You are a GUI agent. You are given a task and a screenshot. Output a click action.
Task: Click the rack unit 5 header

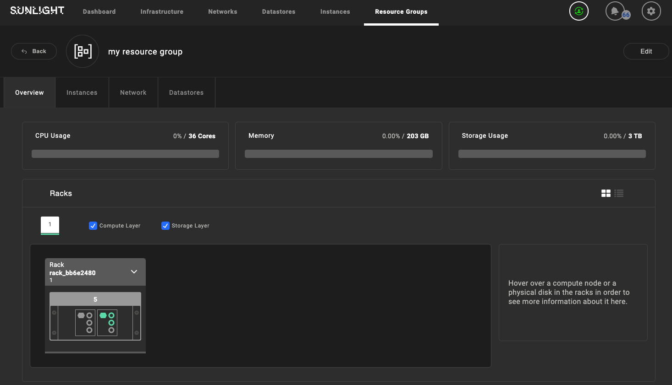95,299
